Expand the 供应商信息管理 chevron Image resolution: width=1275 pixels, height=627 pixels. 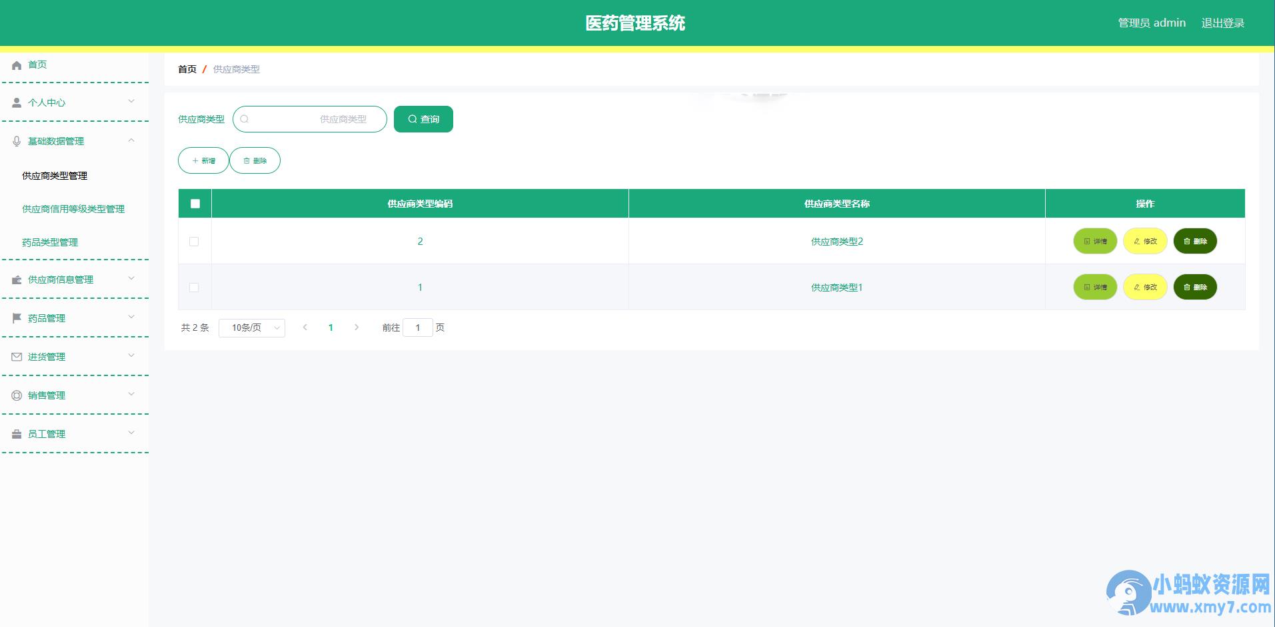coord(131,278)
